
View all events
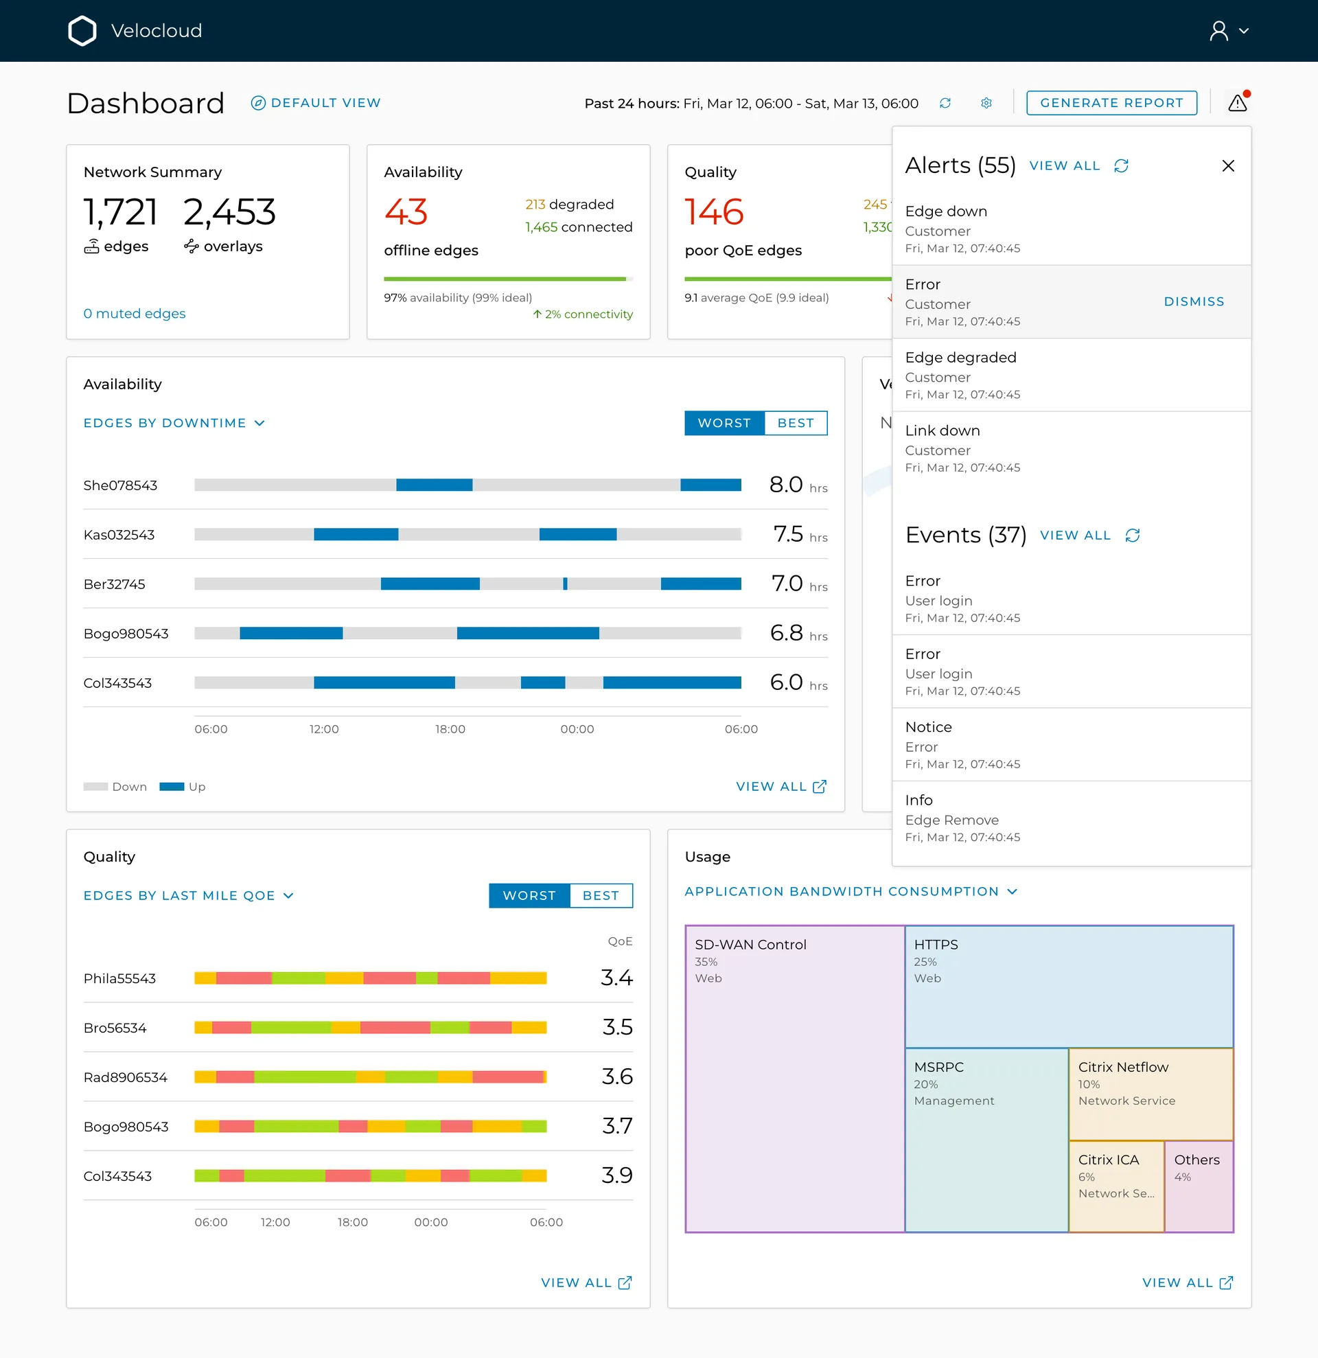click(x=1075, y=535)
